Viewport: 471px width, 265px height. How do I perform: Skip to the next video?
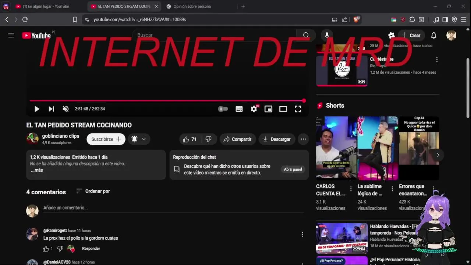coord(51,109)
